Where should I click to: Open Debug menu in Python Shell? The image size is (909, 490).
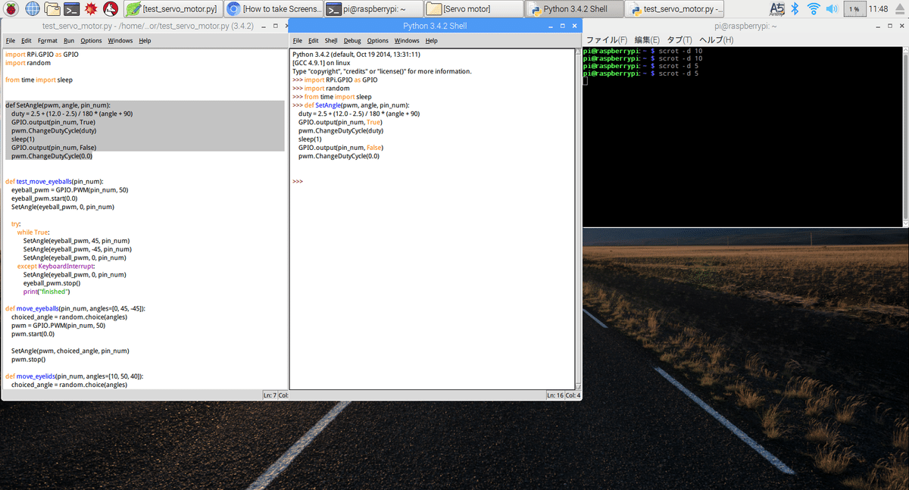click(352, 40)
